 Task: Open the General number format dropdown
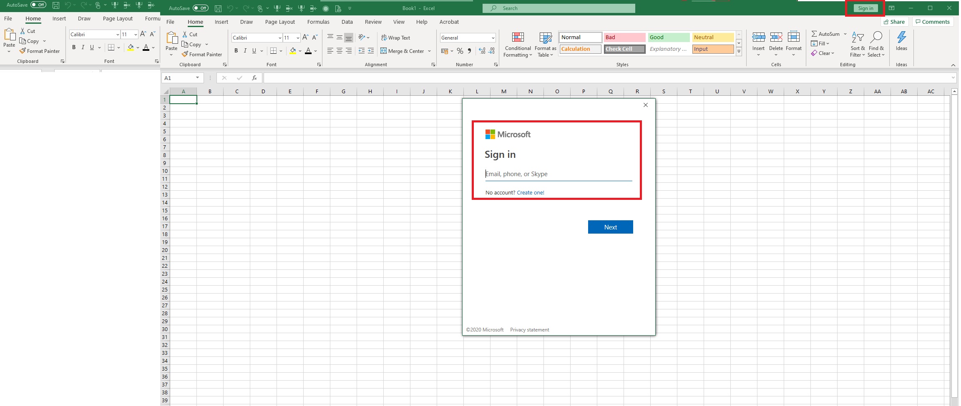493,38
